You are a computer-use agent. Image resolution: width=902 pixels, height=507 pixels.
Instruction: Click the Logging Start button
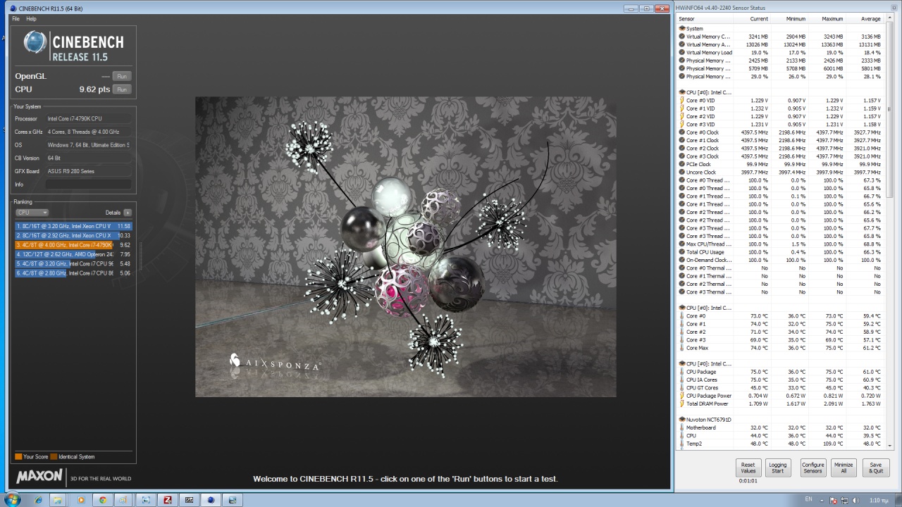[778, 468]
